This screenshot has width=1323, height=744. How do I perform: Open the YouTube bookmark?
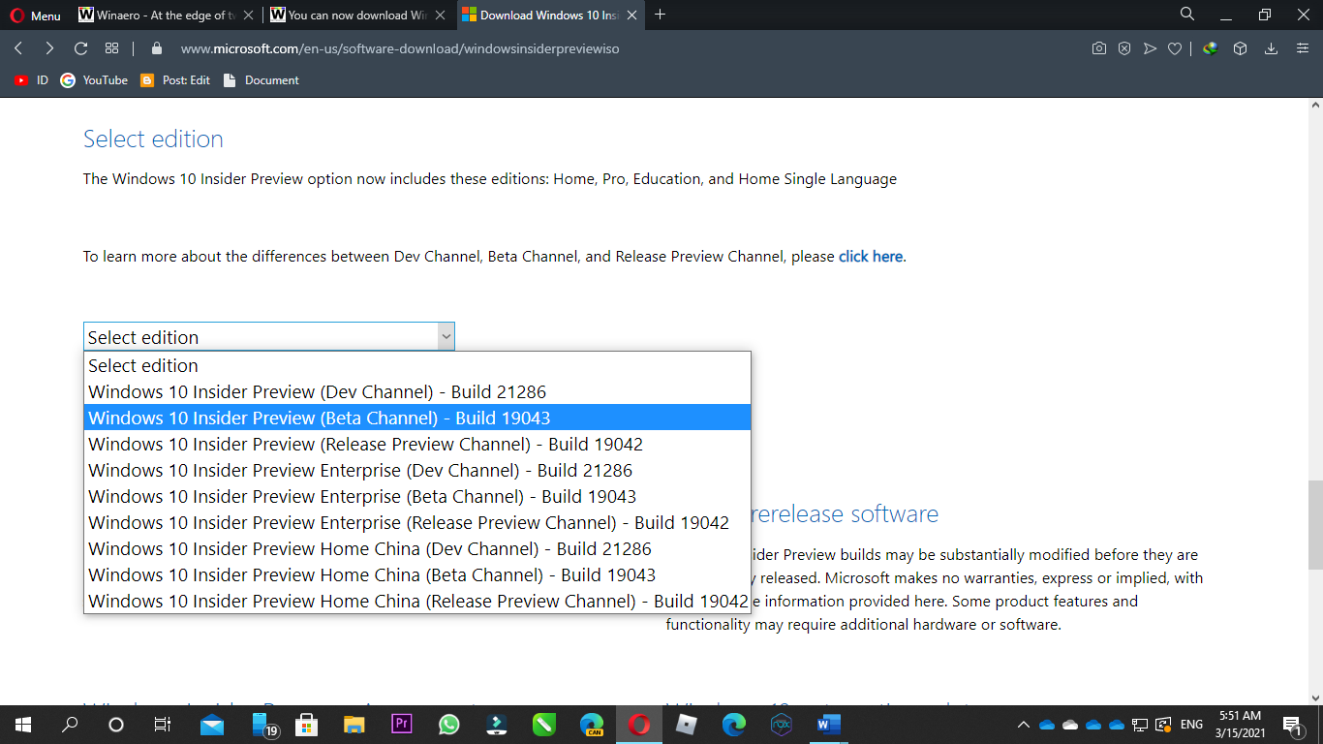(x=94, y=80)
